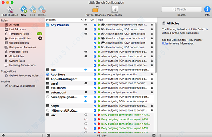
Task: Select Global Rules in the sidebar
Action: (23, 56)
